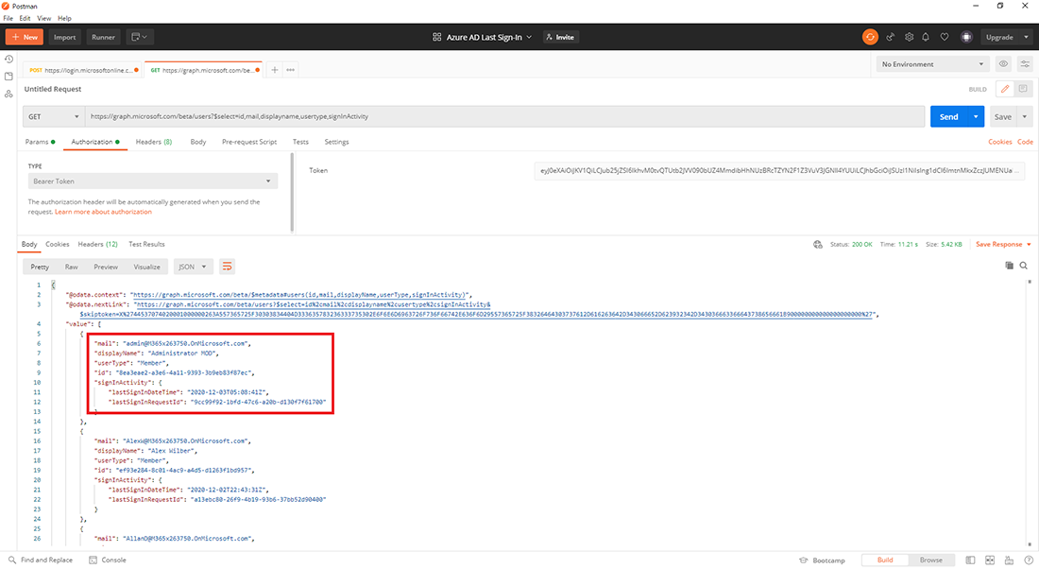
Task: Open manage environments settings icon
Action: pos(1025,64)
